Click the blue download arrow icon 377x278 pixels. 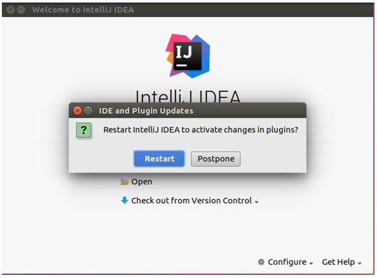[125, 200]
